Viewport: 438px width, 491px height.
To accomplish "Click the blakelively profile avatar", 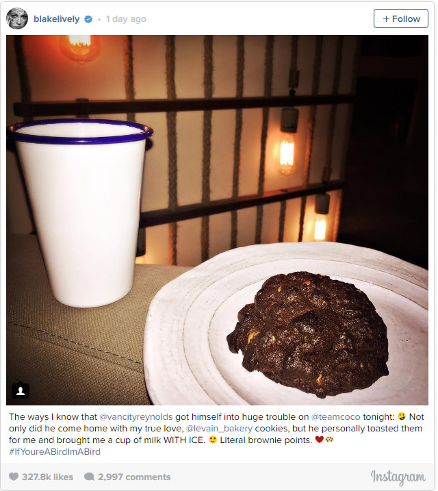I will (x=17, y=18).
